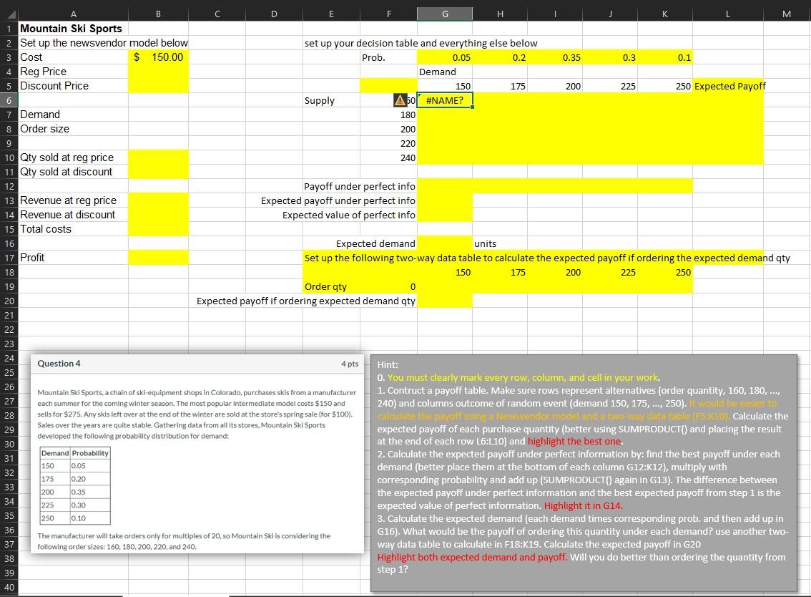This screenshot has height=597, width=811.
Task: Select column M header
Action: point(787,14)
